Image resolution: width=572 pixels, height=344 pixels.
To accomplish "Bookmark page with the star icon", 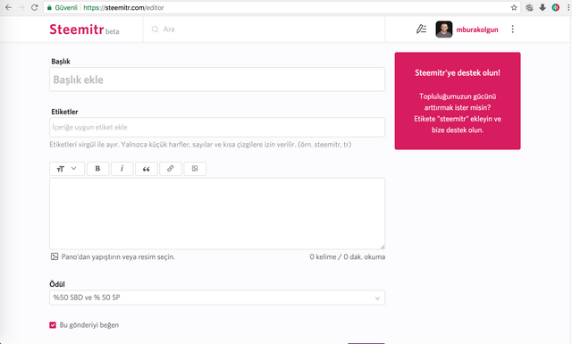I will coord(514,7).
